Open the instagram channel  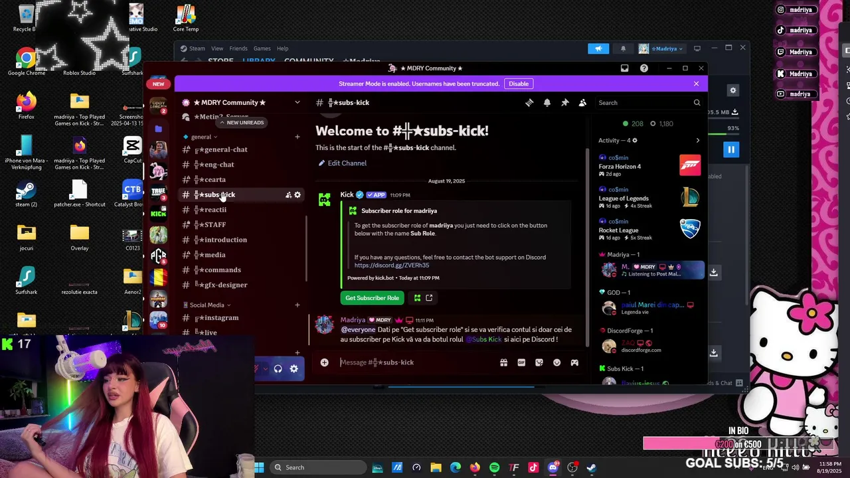coord(242,318)
